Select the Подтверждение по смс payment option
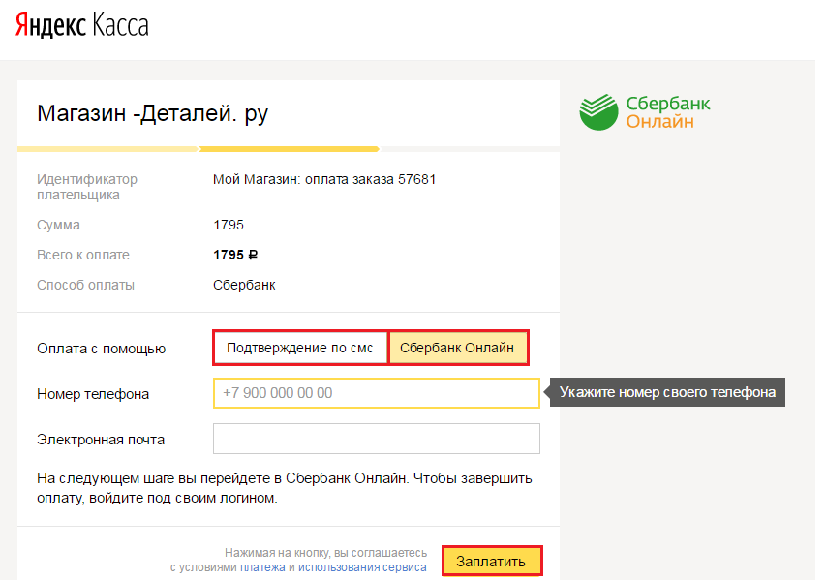This screenshot has width=826, height=580. point(299,349)
